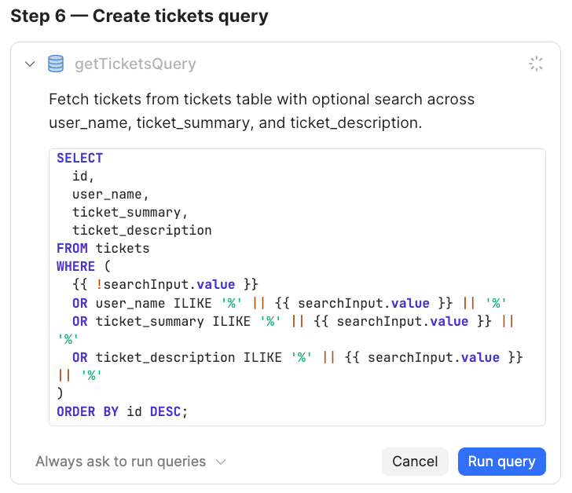Click the query description text paragraph
This screenshot has width=572, height=493.
pyautogui.click(x=262, y=111)
